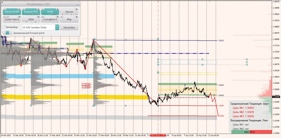Click Цель №2: 1.33439 in forecast box
The height and width of the screenshot is (138, 281).
pyautogui.click(x=243, y=112)
